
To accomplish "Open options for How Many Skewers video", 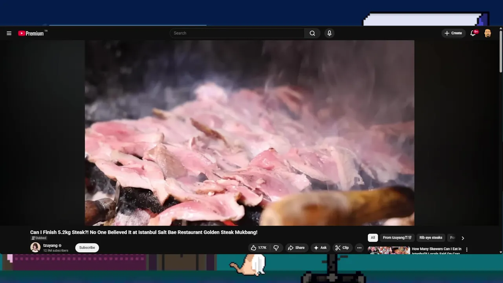I will (467, 250).
